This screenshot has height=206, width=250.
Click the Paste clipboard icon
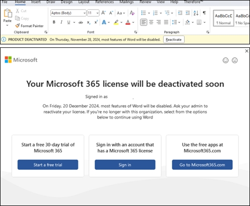pyautogui.click(x=8, y=13)
